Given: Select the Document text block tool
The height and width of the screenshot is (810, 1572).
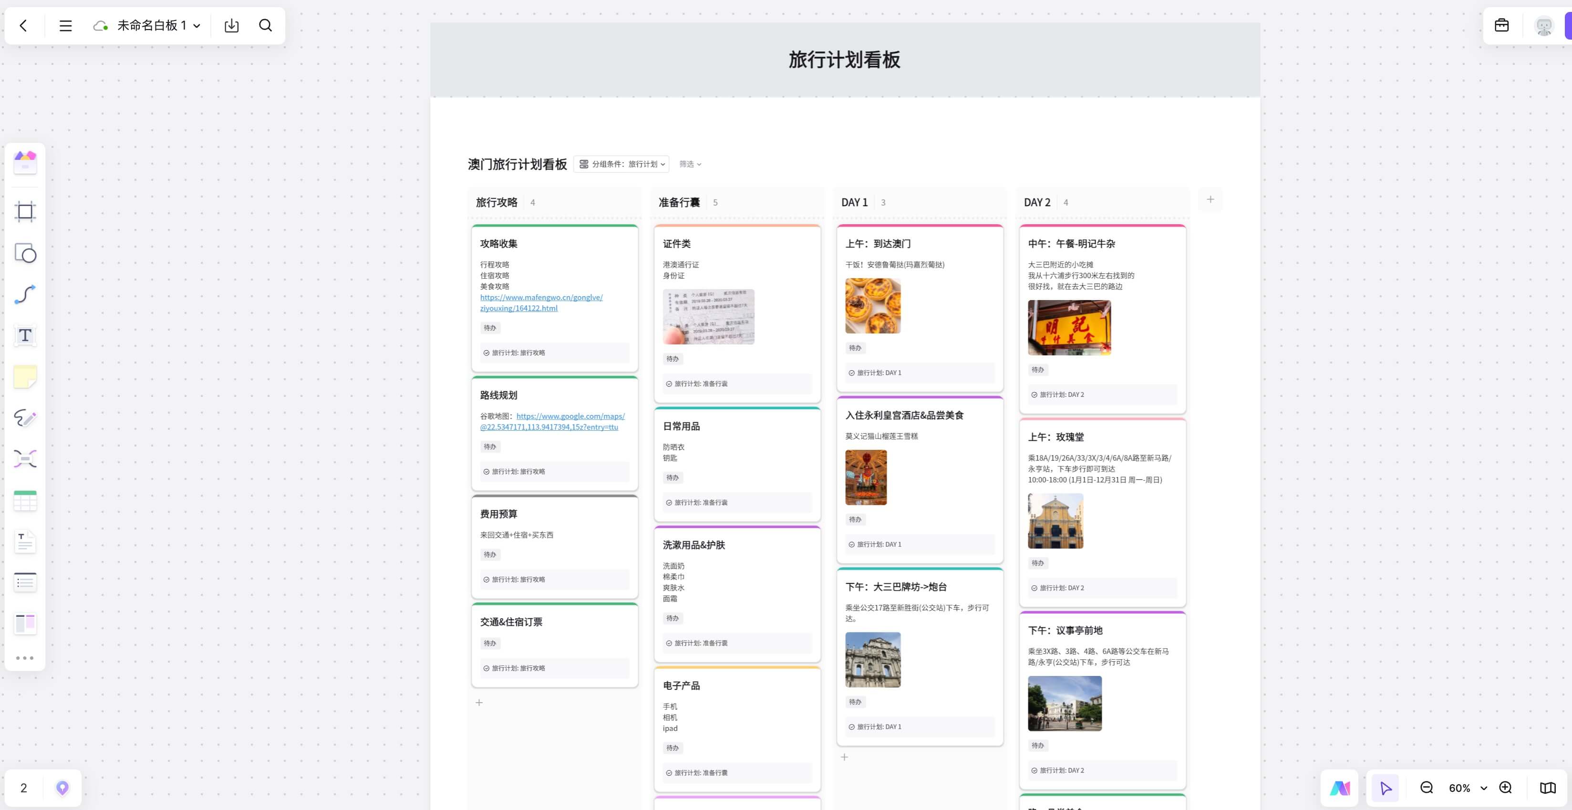Looking at the screenshot, I should (x=25, y=542).
